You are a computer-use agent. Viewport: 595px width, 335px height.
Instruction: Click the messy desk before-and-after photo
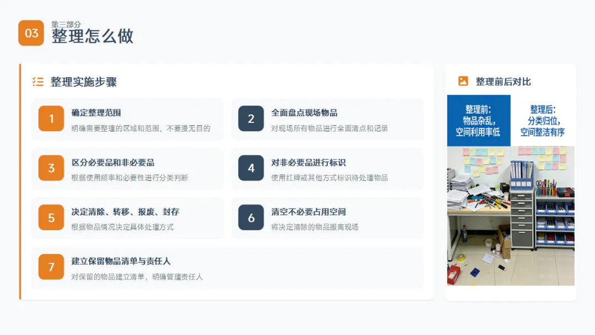pyautogui.click(x=511, y=215)
